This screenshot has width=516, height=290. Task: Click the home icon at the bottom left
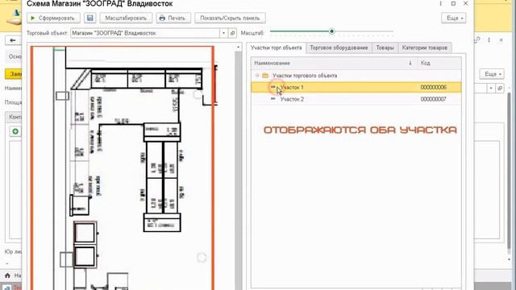click(7, 275)
